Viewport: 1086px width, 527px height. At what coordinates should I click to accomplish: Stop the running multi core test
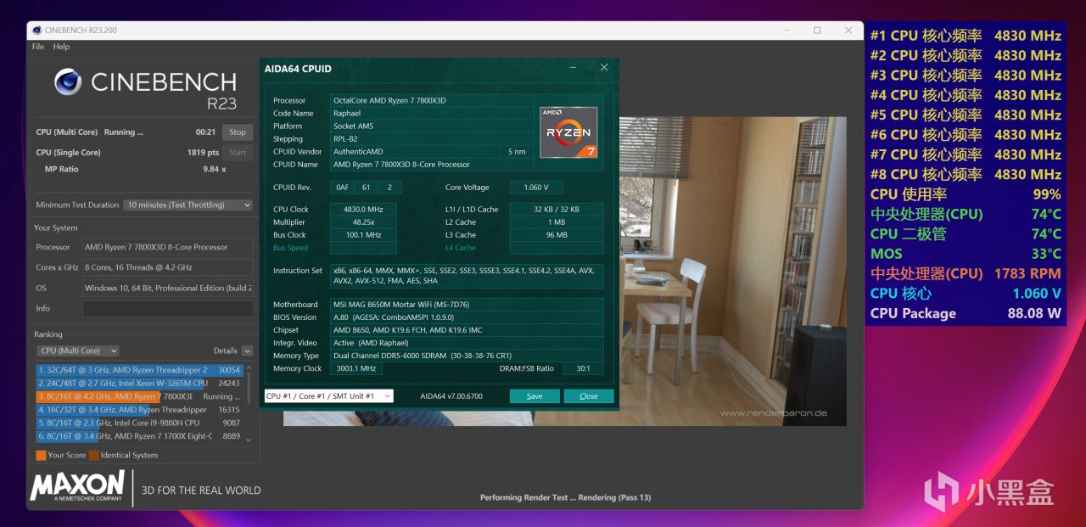click(x=238, y=132)
